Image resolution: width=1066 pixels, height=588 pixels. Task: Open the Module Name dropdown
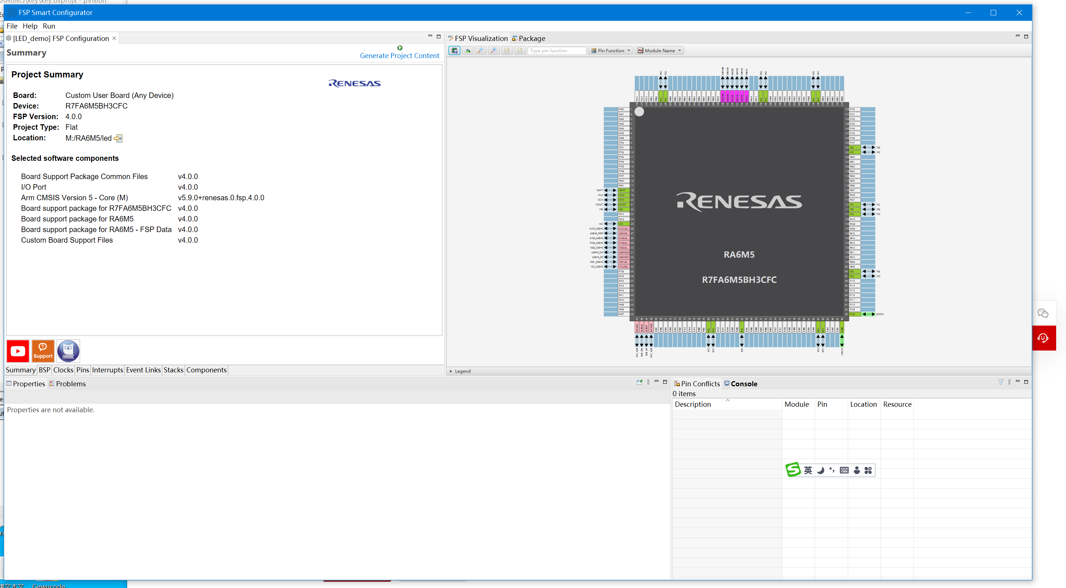[659, 50]
